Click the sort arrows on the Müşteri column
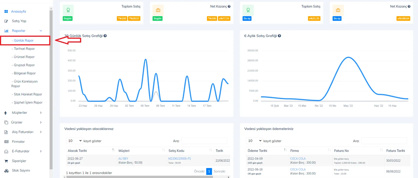 coord(164,150)
